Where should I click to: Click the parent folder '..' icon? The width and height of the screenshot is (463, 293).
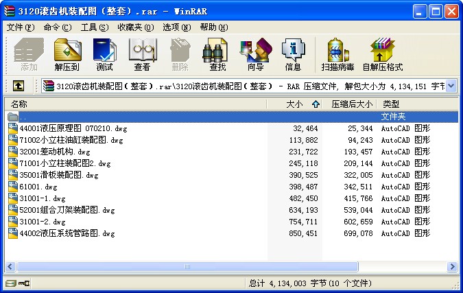(x=13, y=117)
